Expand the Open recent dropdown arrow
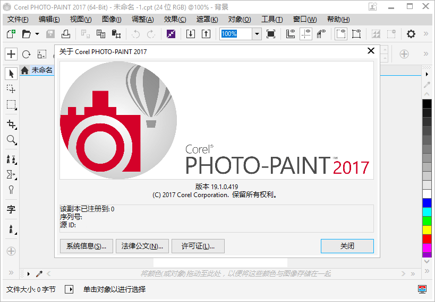This screenshot has height=302, width=435. pos(37,34)
